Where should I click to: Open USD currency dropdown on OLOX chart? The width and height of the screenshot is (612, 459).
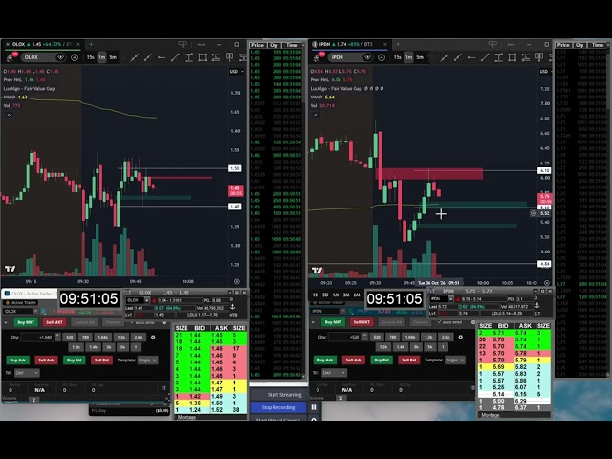click(x=236, y=72)
